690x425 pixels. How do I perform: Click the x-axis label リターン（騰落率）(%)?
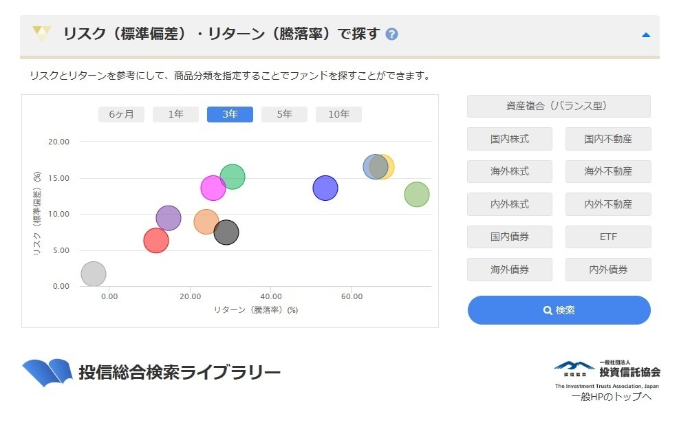point(256,310)
